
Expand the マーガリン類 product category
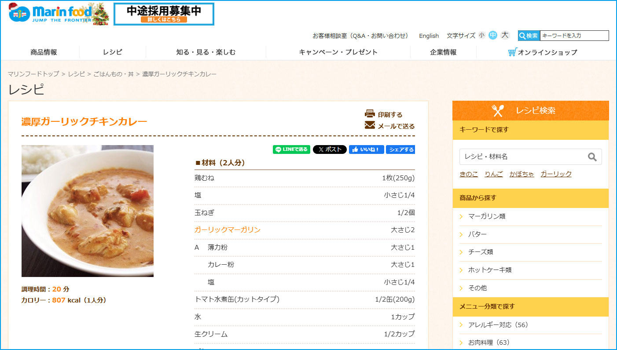pos(487,216)
